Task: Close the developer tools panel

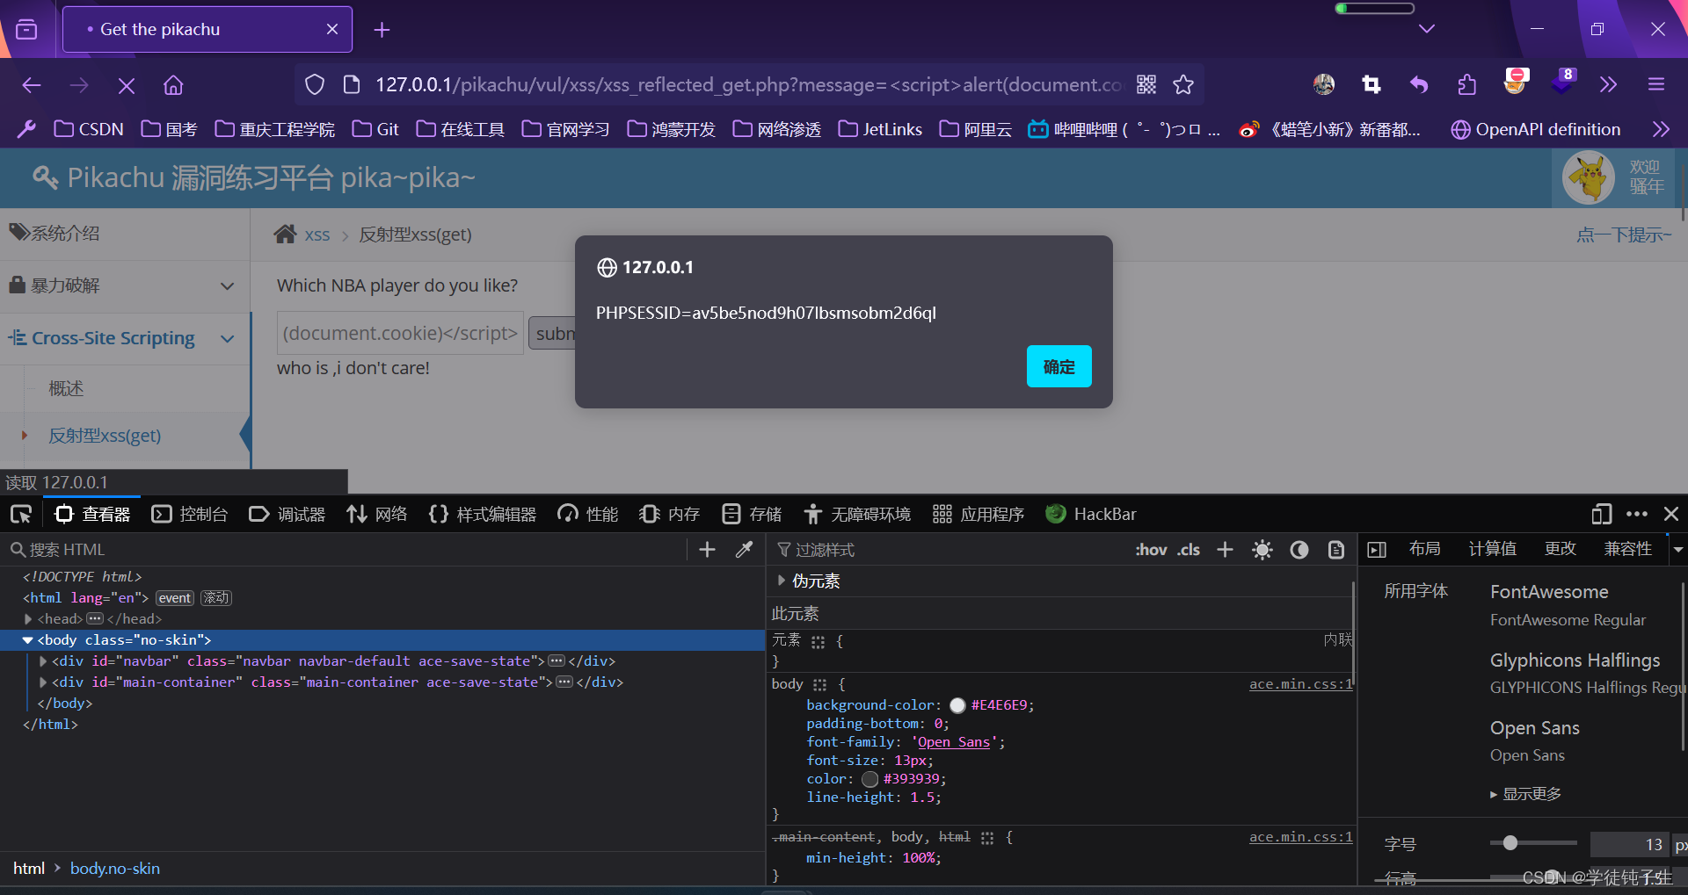Action: 1671,514
